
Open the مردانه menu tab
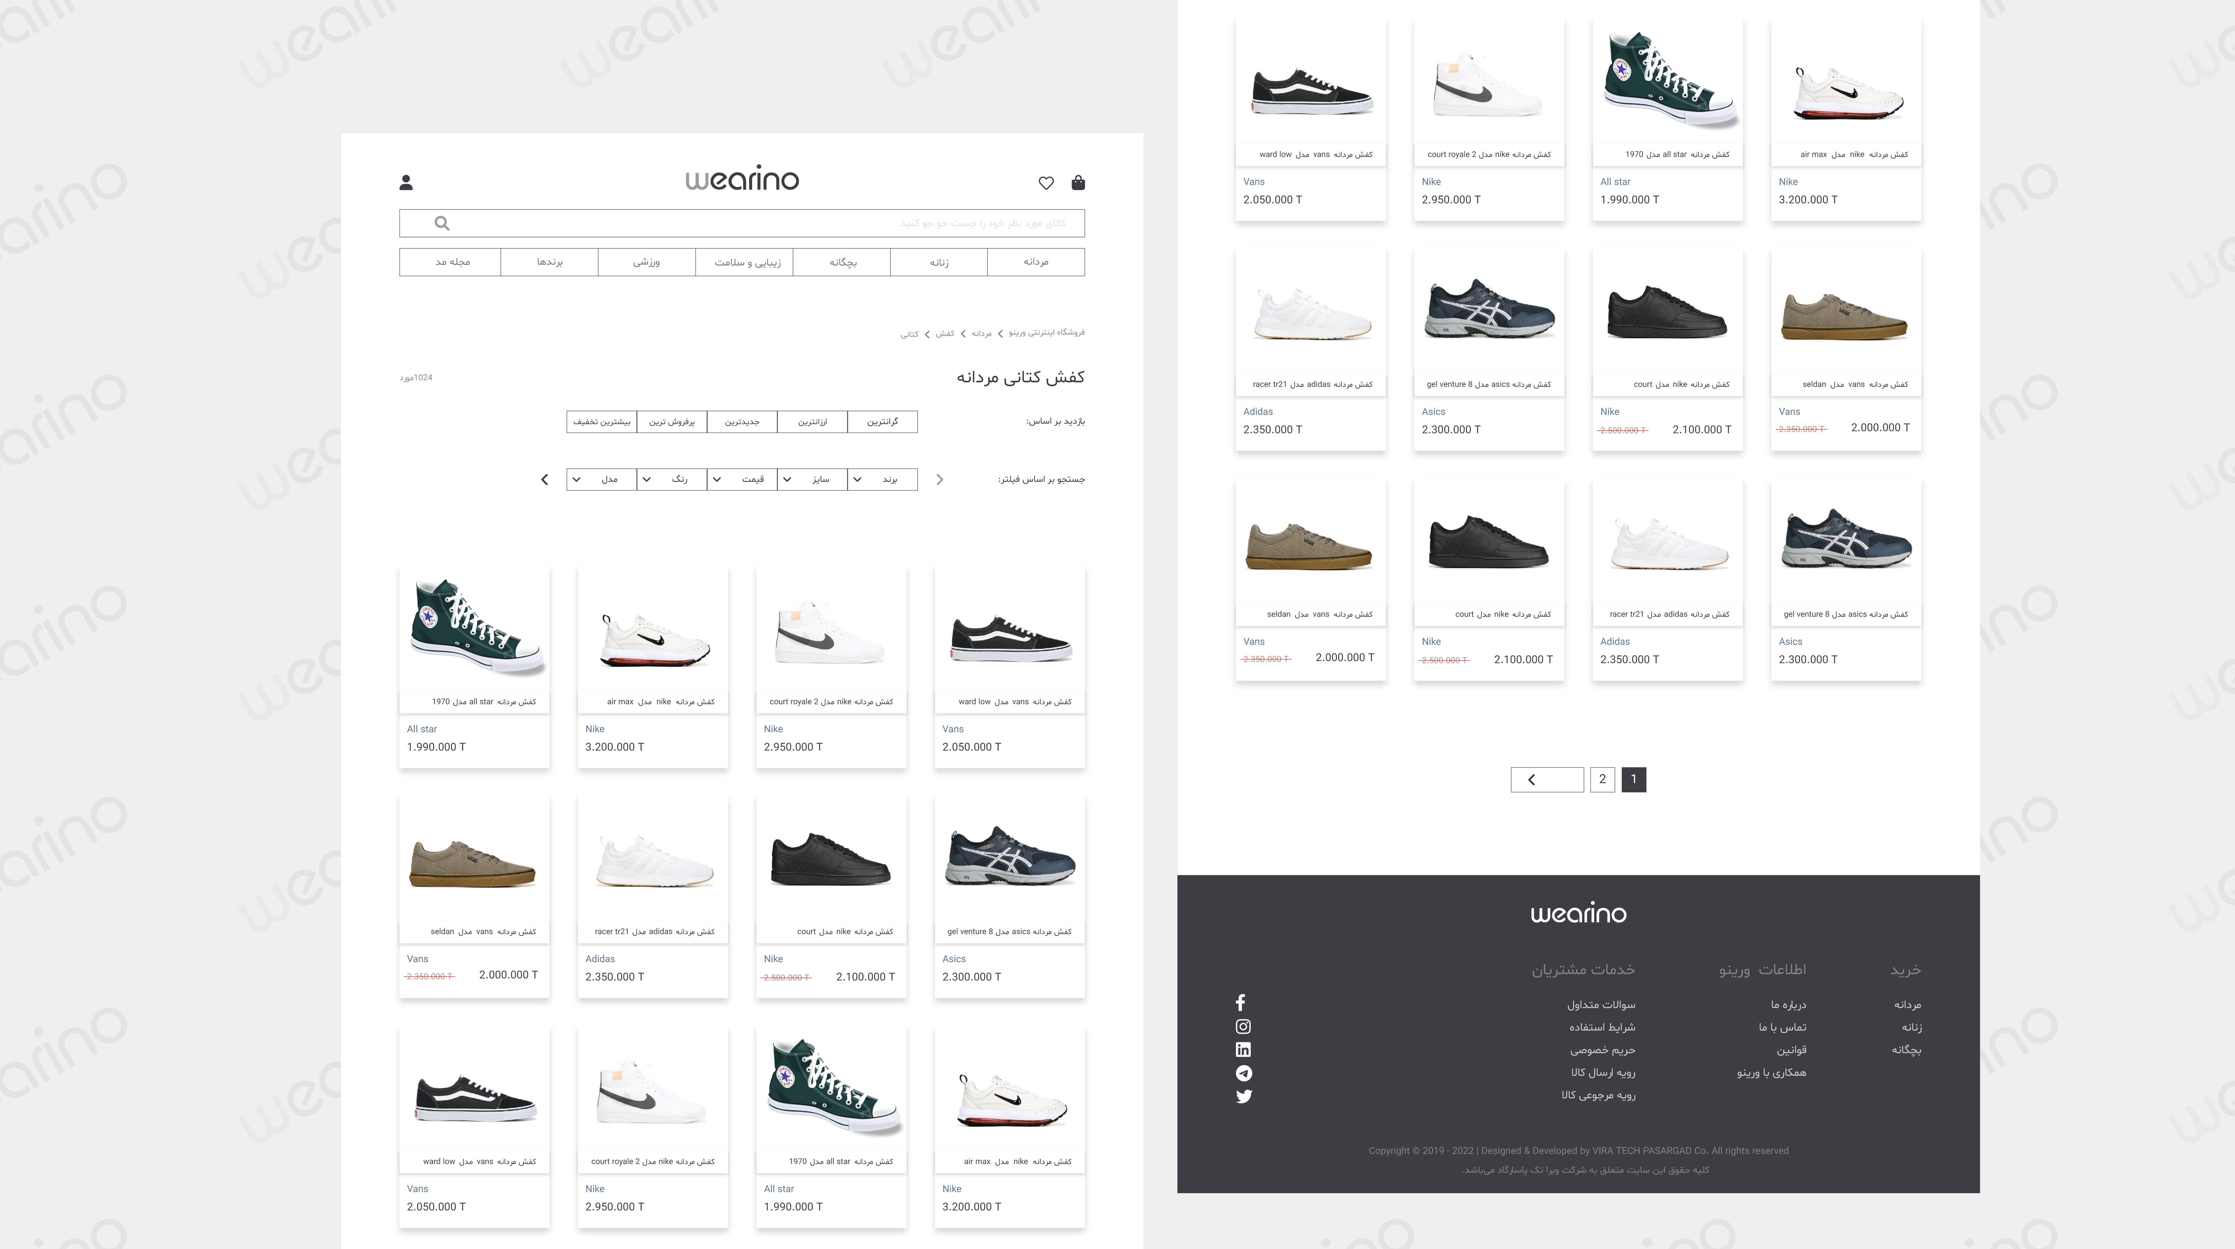(1036, 262)
